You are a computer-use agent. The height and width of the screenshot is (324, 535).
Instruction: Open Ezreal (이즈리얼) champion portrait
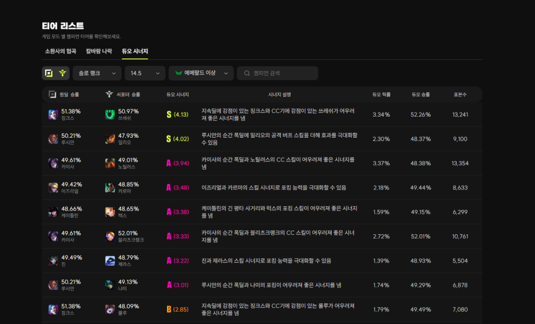(x=53, y=187)
